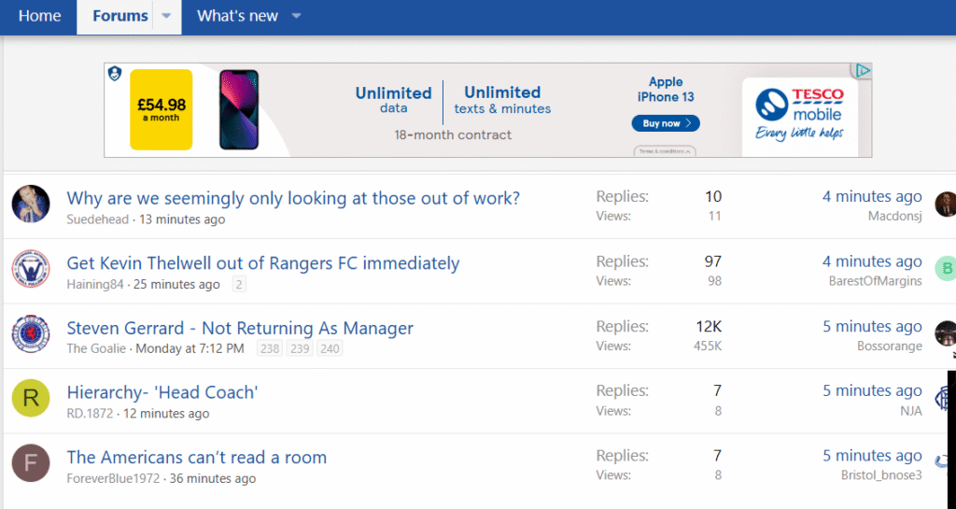Click The Goalie's Rangers crest avatar
The height and width of the screenshot is (509, 956).
[x=30, y=333]
